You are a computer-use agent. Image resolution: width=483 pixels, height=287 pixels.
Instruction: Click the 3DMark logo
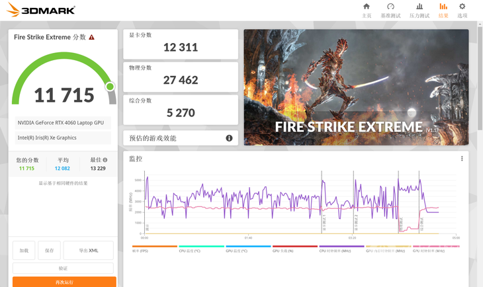pos(40,10)
